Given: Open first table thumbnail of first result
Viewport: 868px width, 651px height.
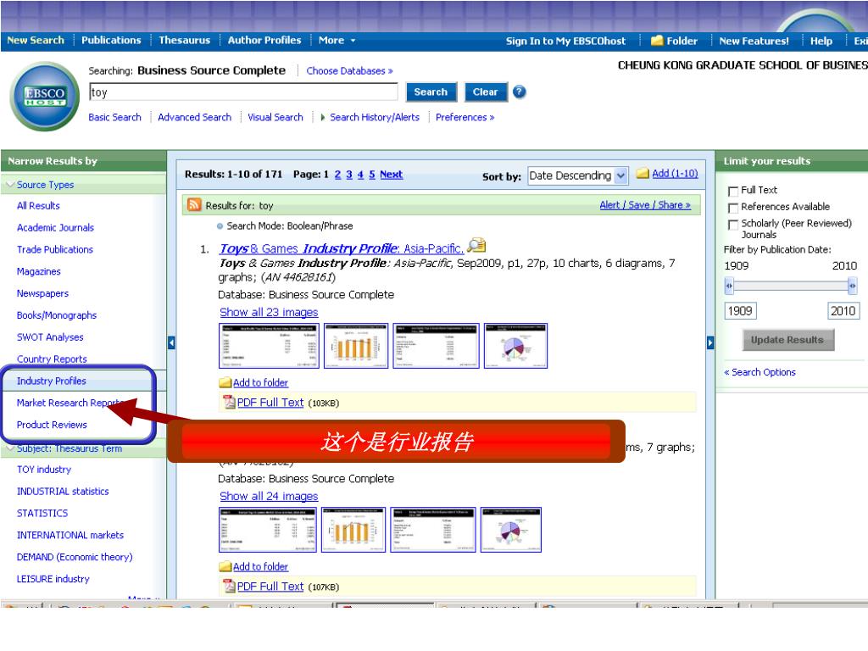Looking at the screenshot, I should pyautogui.click(x=269, y=346).
